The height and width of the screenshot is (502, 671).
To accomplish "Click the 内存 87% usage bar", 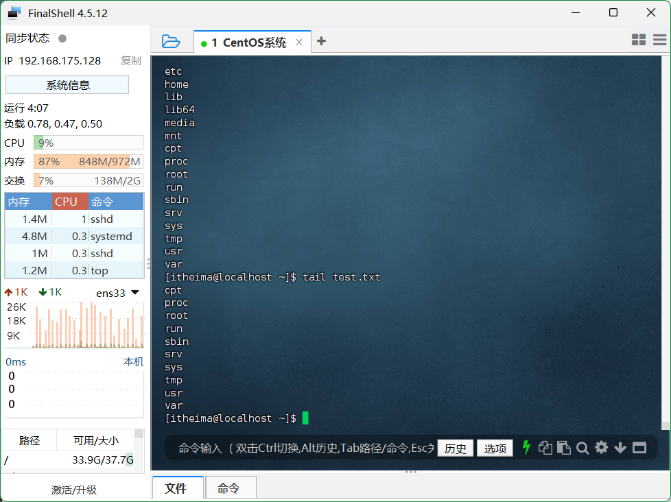I will 88,162.
